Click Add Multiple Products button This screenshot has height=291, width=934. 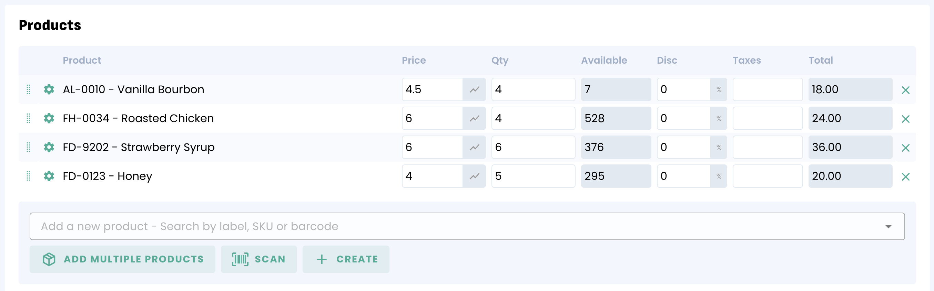tap(123, 259)
